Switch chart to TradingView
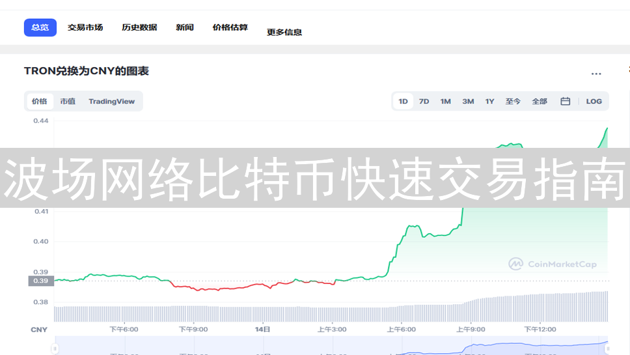Screen dimensions: 630x355 [x=112, y=102]
